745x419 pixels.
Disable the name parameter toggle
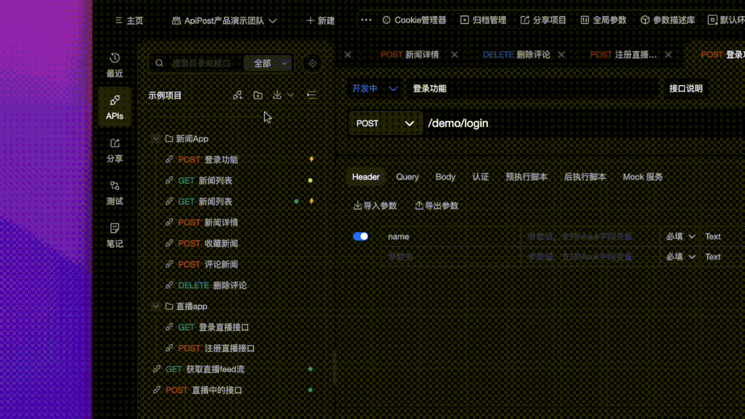[x=360, y=236]
